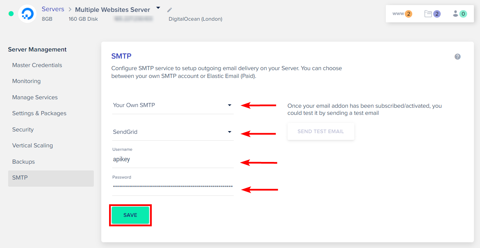Click the team members person icon

point(460,14)
